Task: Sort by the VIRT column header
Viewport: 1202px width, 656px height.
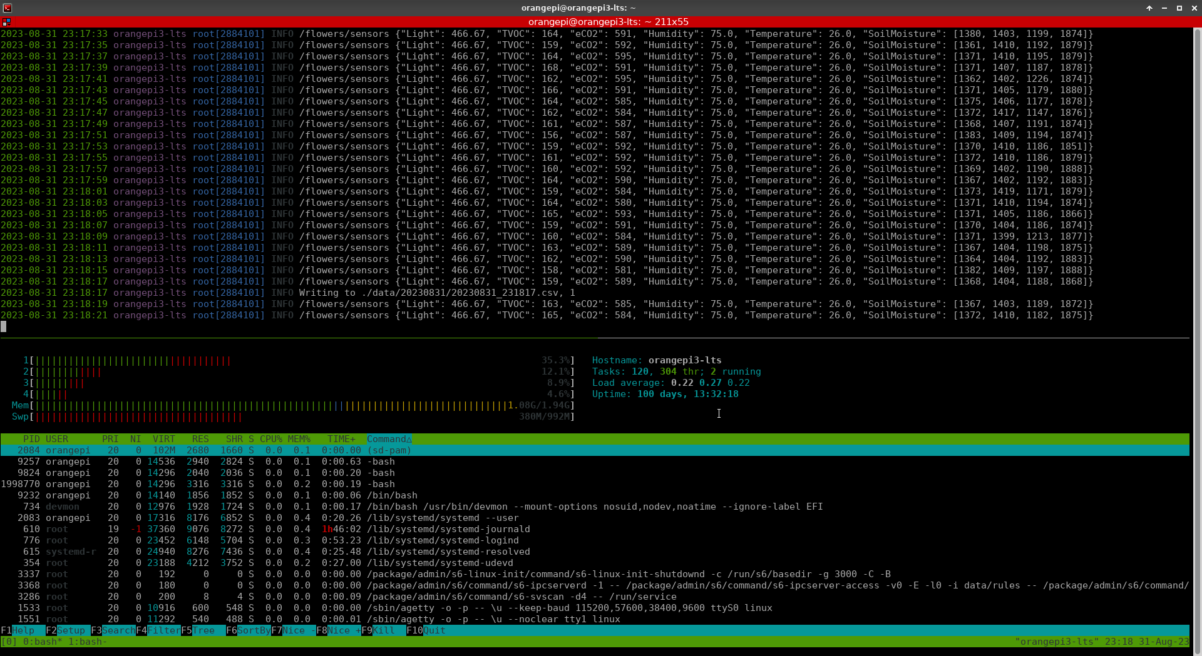Action: pyautogui.click(x=164, y=439)
